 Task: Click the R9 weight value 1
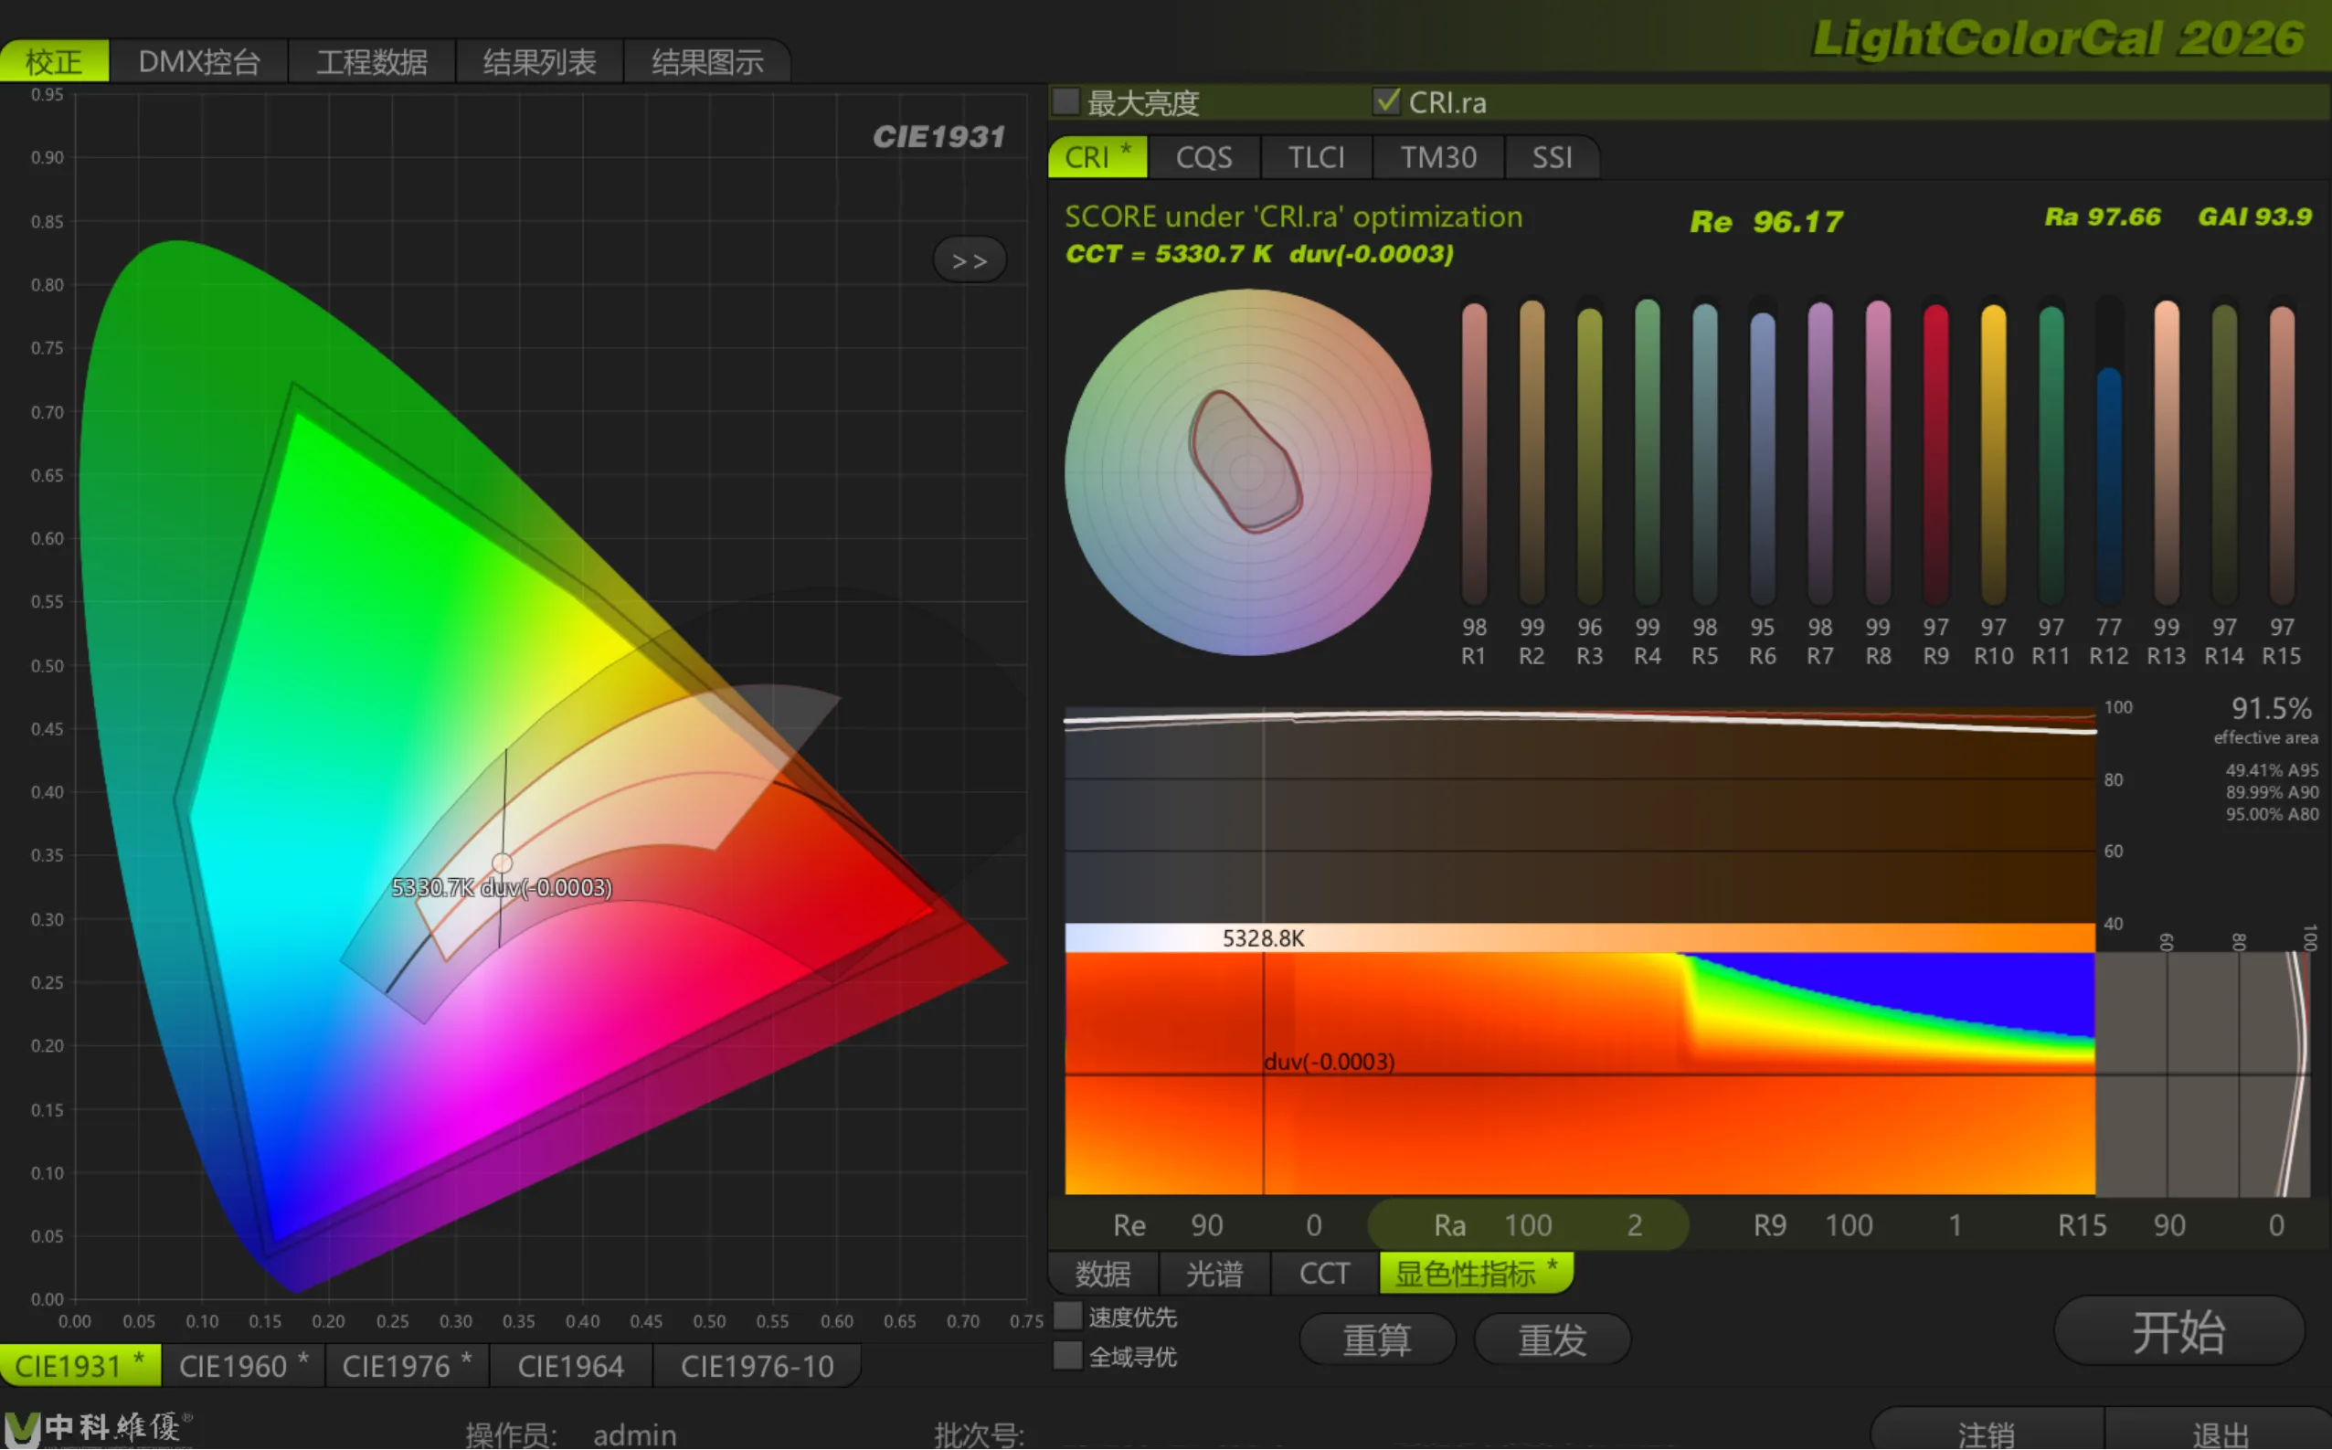pyautogui.click(x=1956, y=1225)
